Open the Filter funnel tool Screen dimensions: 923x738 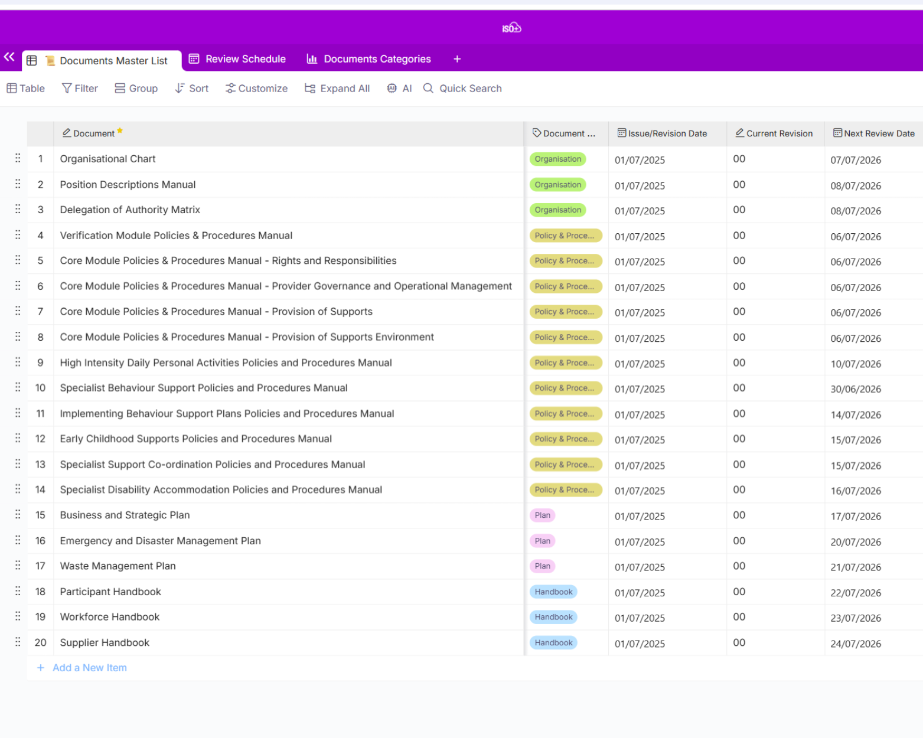click(80, 89)
